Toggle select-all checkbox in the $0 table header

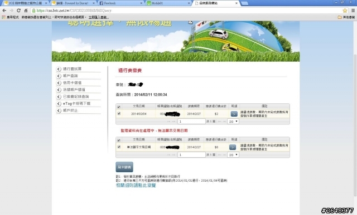119,140
